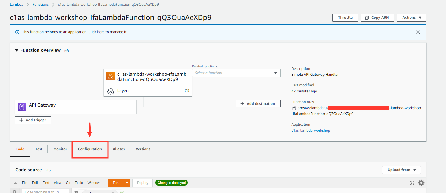Click the Copy ARN button
Viewport: 446px width, 193px height.
(x=377, y=18)
